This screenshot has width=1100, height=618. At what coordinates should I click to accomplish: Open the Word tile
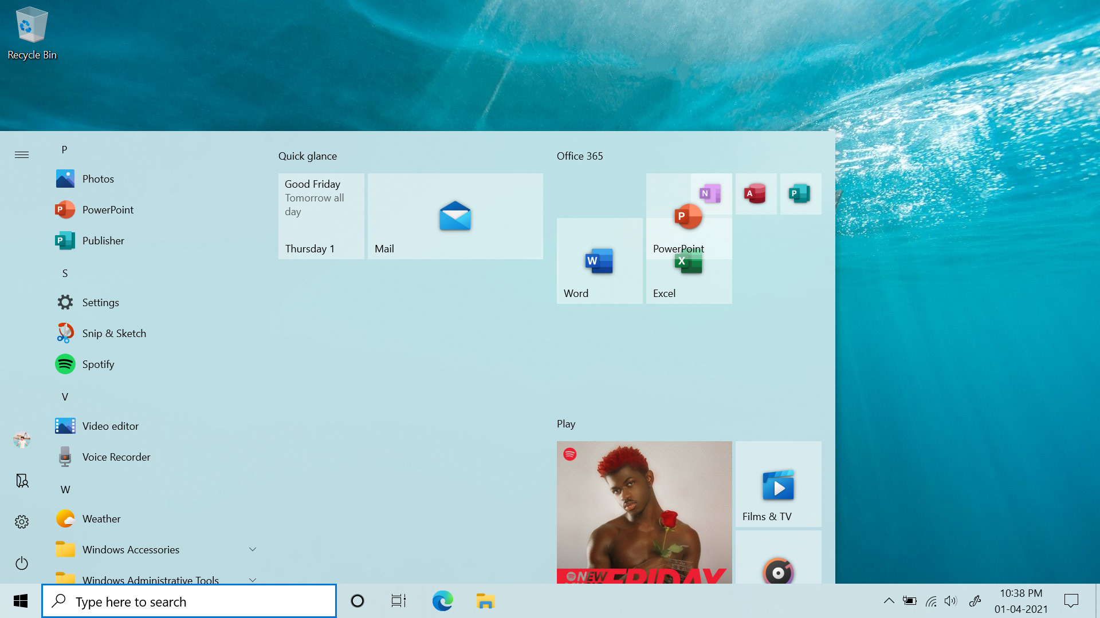tap(600, 261)
